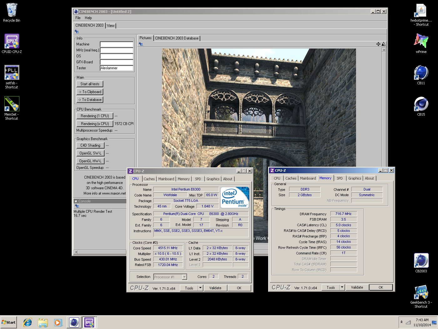Screen dimensions: 438x329
Task: Click the Tester field containing Aleslammer
Action: pos(116,68)
